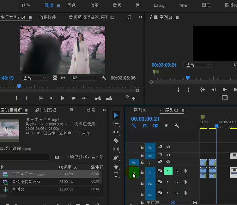Step back one frame in source monitor
This screenshot has width=237, height=205.
tap(52, 98)
